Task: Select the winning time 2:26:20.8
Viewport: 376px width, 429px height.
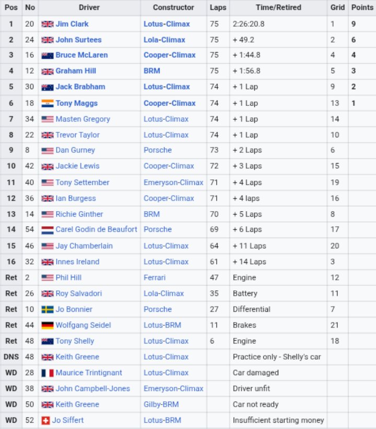Action: [249, 24]
